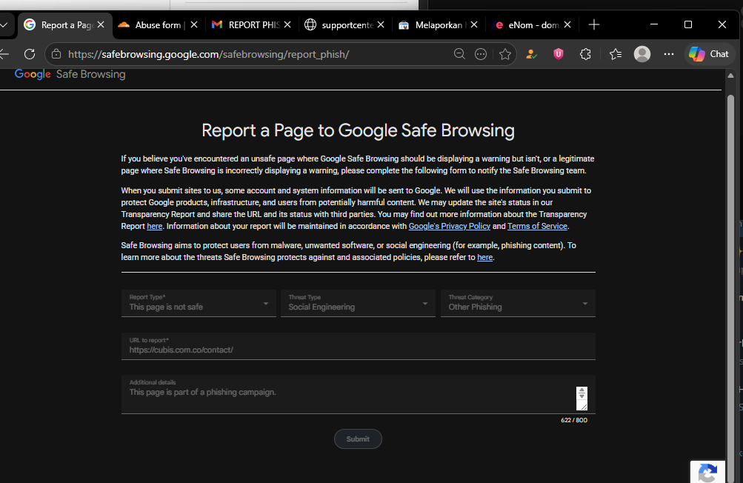Open the Threat Type dropdown
This screenshot has height=483, width=743.
[x=358, y=303]
